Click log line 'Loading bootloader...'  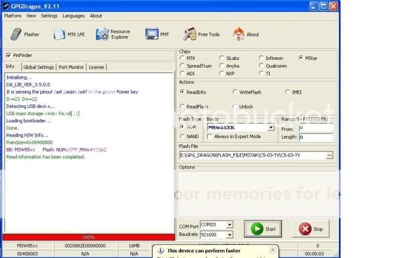coord(29,121)
